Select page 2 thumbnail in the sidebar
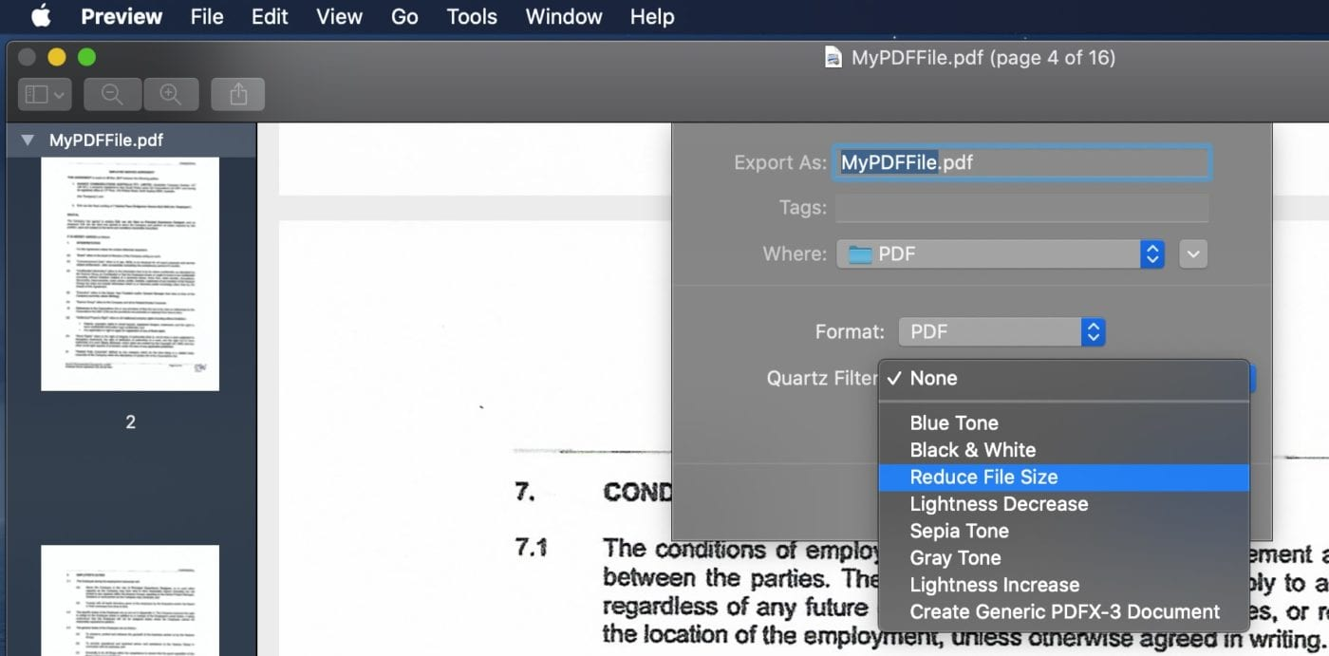This screenshot has width=1329, height=656. (x=129, y=273)
